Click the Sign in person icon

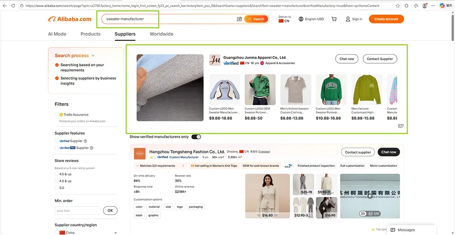(x=348, y=19)
